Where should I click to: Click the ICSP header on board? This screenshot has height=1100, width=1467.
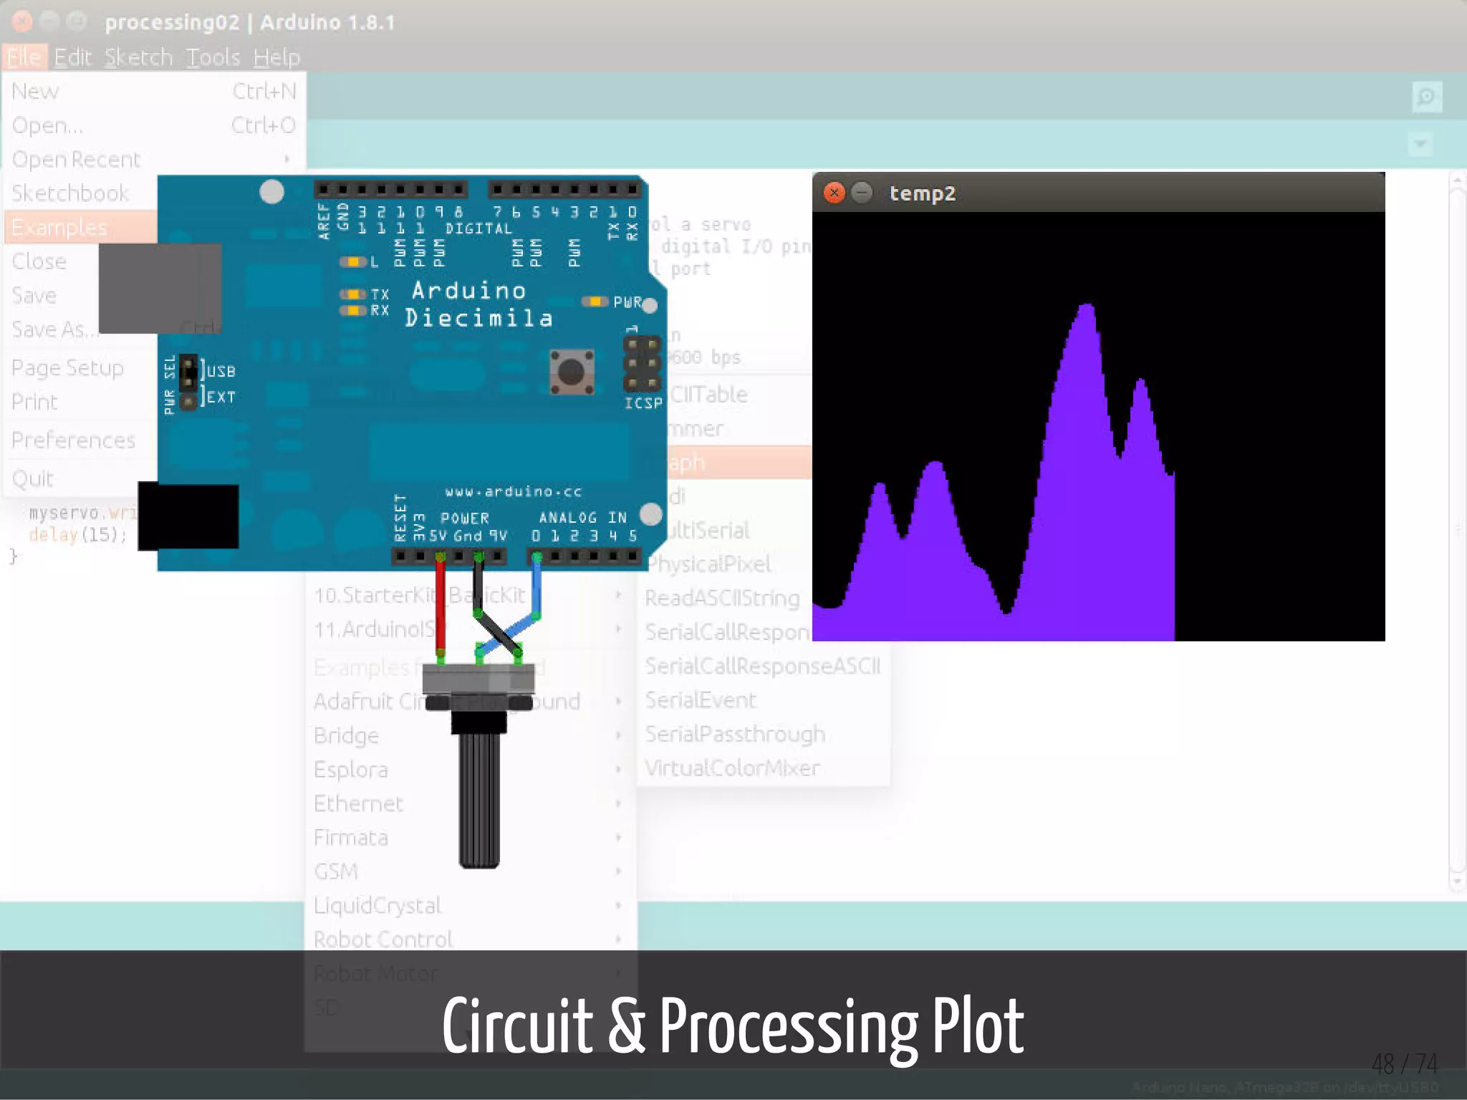(x=642, y=364)
